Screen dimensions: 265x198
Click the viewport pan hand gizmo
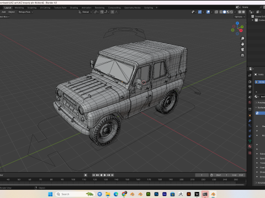[x=242, y=44]
